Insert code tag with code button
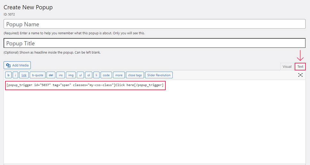Screen dimensions: 310x165 (106, 75)
